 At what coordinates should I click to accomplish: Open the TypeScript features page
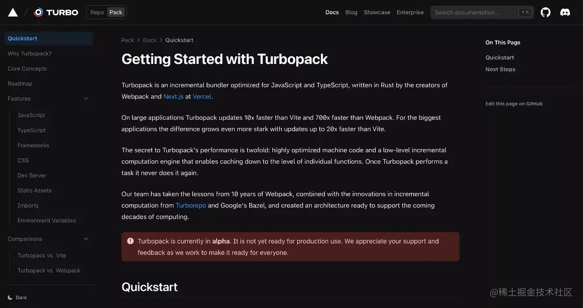click(x=31, y=130)
